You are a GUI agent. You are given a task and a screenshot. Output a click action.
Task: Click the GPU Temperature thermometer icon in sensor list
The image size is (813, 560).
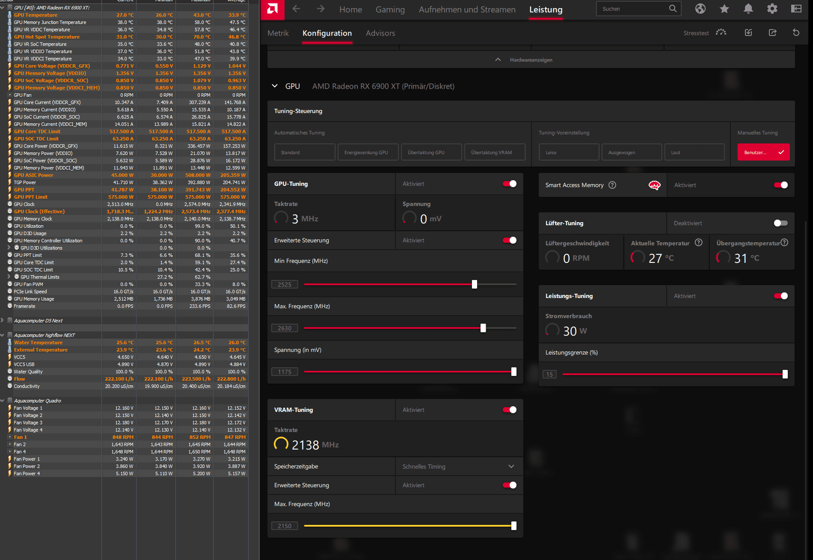point(9,15)
